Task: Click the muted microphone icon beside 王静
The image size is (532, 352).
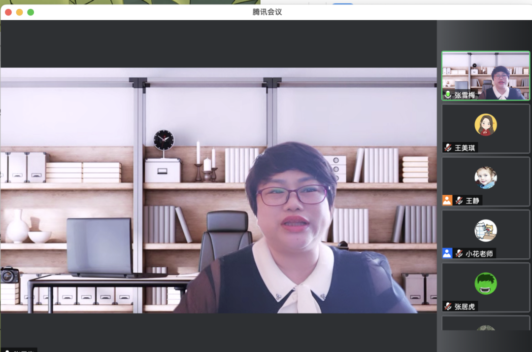Action: point(459,201)
